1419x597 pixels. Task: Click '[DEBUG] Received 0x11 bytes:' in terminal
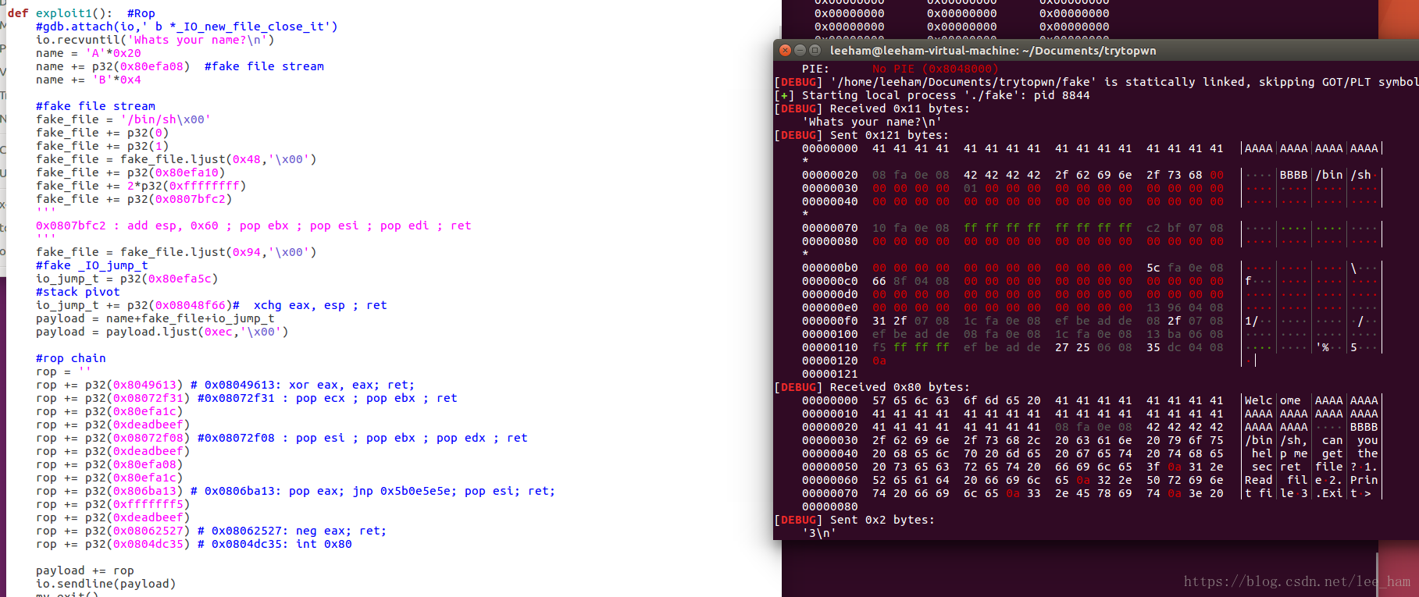point(872,108)
